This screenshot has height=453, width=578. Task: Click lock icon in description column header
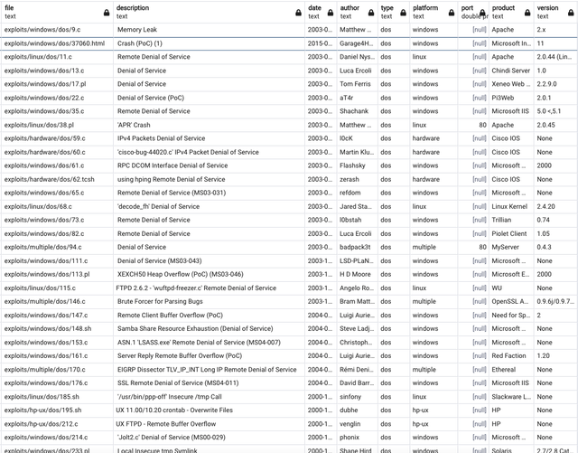298,13
